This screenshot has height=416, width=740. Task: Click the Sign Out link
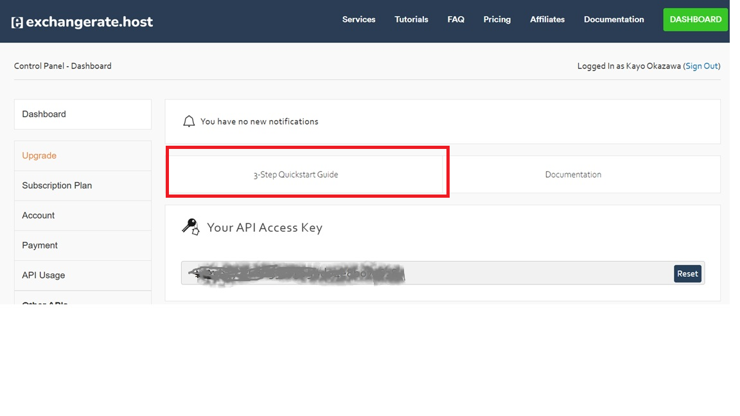[701, 66]
